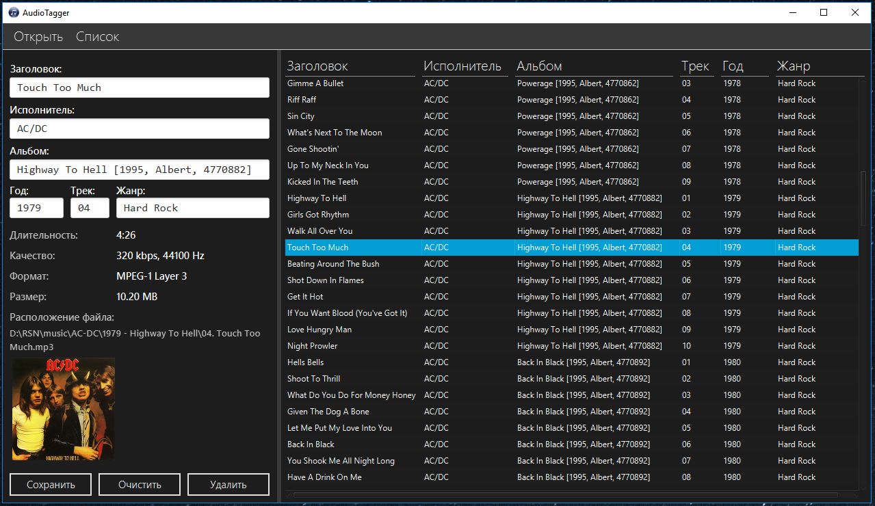Screen dimensions: 875x506
Task: Click the AudioTagger app icon in title bar
Action: (x=13, y=12)
